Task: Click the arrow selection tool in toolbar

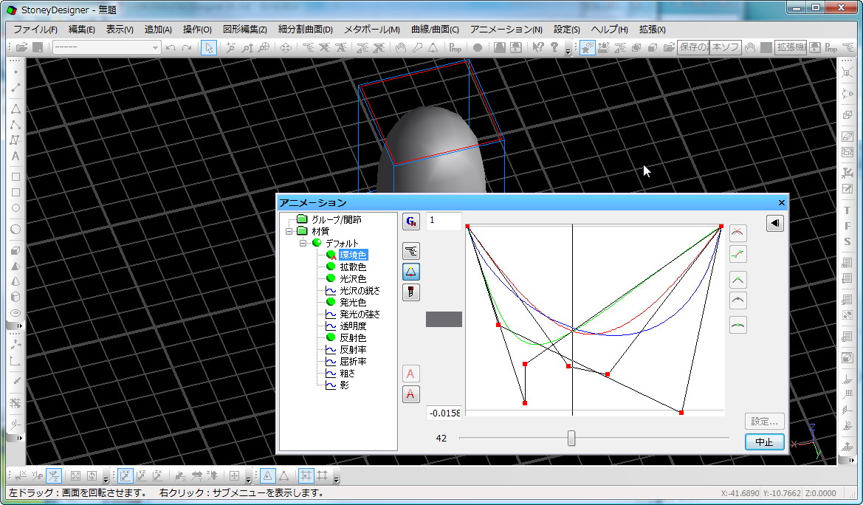Action: pyautogui.click(x=209, y=47)
